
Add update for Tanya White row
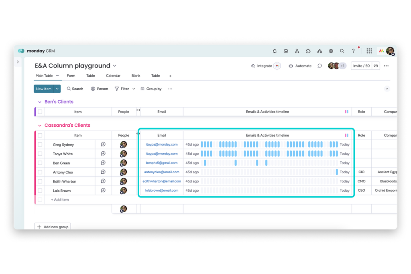click(x=103, y=154)
